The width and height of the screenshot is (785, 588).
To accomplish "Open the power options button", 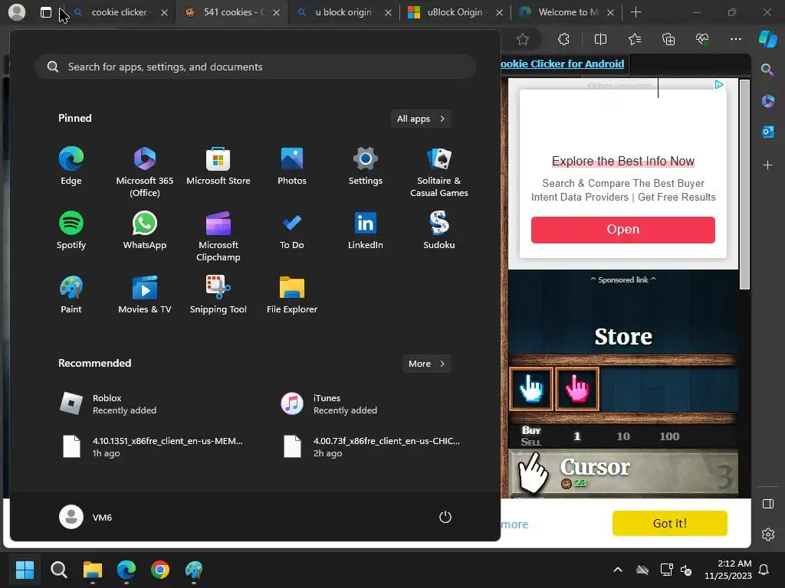I will tap(445, 517).
